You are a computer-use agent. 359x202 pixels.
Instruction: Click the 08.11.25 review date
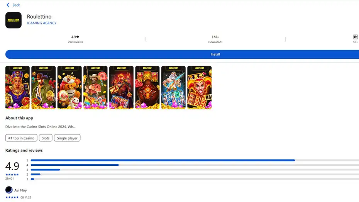(26, 197)
